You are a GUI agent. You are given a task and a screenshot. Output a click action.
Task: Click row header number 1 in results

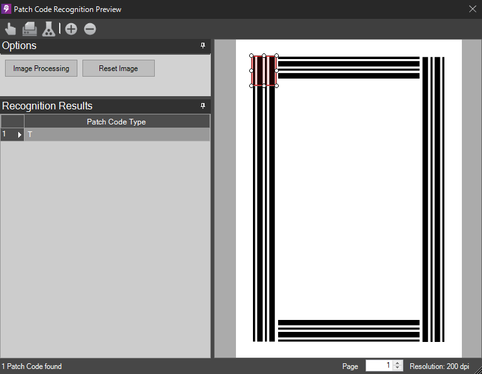click(x=13, y=135)
